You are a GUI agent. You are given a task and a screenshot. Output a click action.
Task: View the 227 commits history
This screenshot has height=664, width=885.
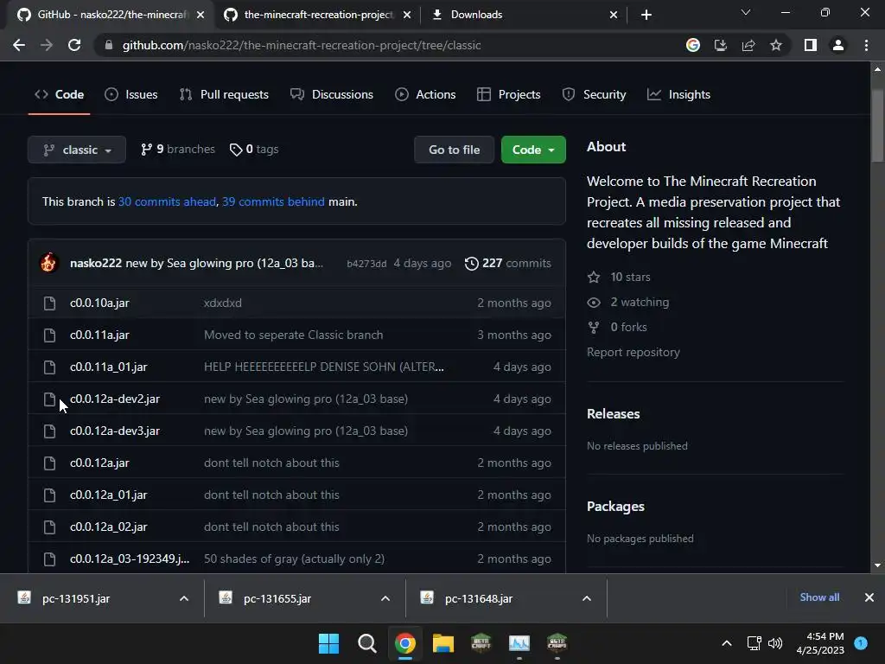pos(507,263)
